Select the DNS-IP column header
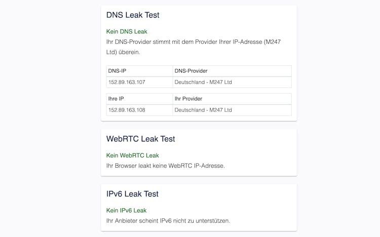Image resolution: width=380 pixels, height=237 pixels. (x=118, y=71)
